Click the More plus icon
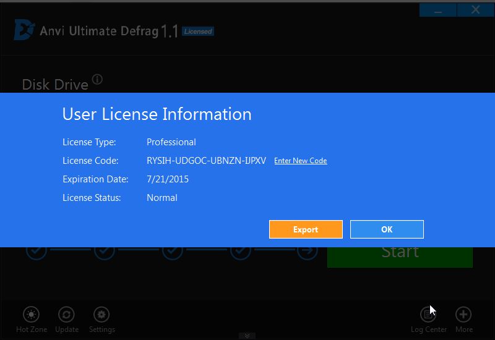The height and width of the screenshot is (340, 495). point(463,315)
